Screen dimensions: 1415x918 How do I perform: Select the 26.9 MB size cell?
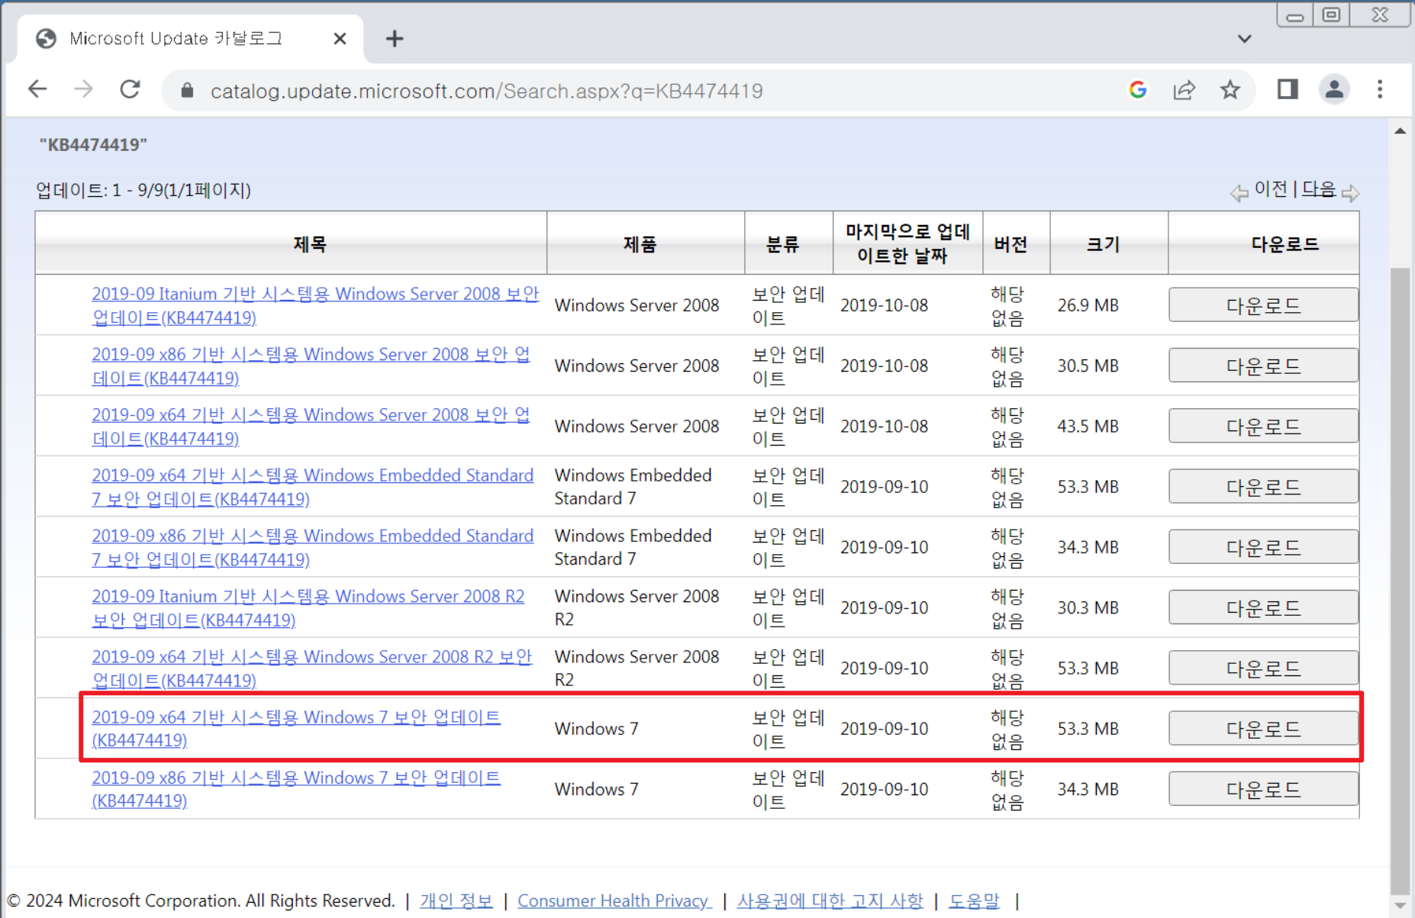tap(1088, 305)
